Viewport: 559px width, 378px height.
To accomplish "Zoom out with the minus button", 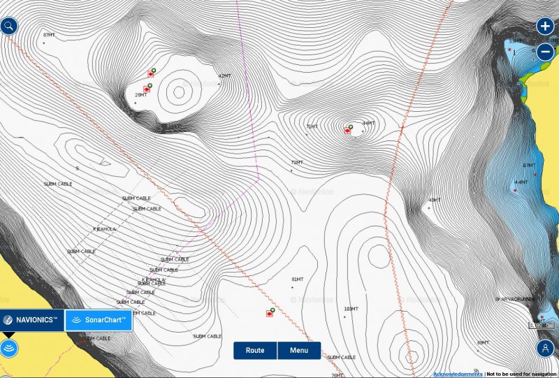I will click(545, 51).
